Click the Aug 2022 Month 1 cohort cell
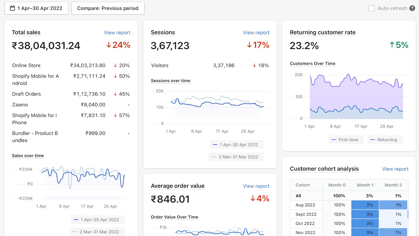Image resolution: width=419 pixels, height=236 pixels. pyautogui.click(x=365, y=205)
